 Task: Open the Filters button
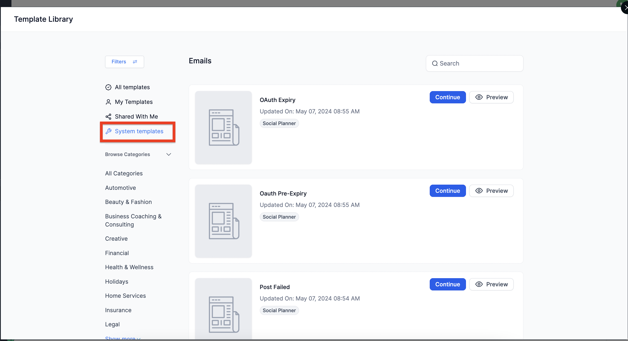[124, 62]
